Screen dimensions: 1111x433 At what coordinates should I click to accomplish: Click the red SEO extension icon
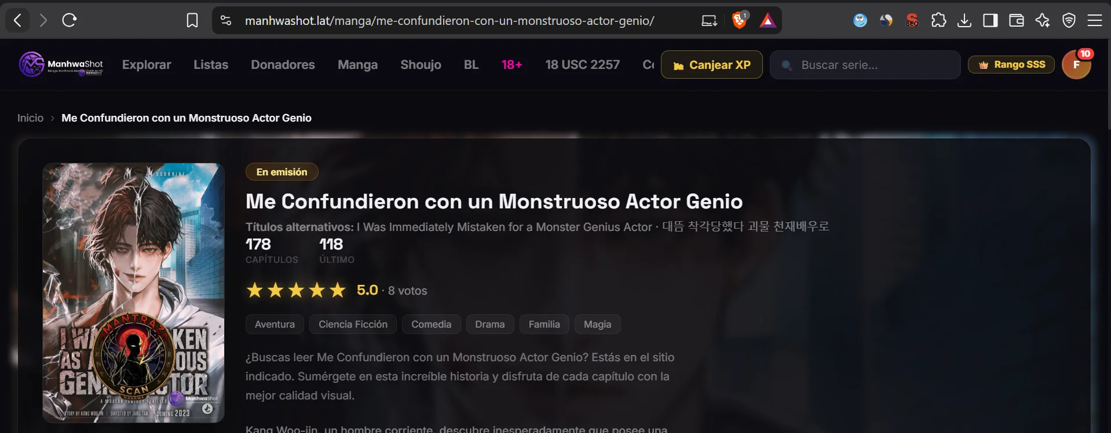click(x=912, y=21)
